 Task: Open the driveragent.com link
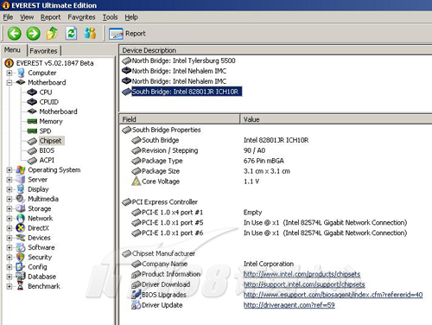(x=289, y=305)
